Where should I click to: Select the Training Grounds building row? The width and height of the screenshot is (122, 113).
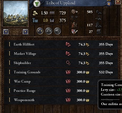pos(61,72)
